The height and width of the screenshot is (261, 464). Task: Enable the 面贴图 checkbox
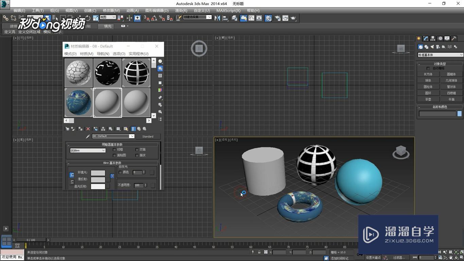pyautogui.click(x=114, y=155)
